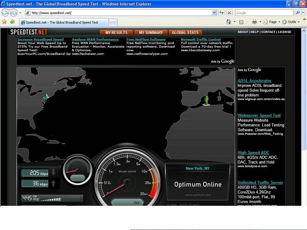Click inside the Google search box

[x=264, y=13]
